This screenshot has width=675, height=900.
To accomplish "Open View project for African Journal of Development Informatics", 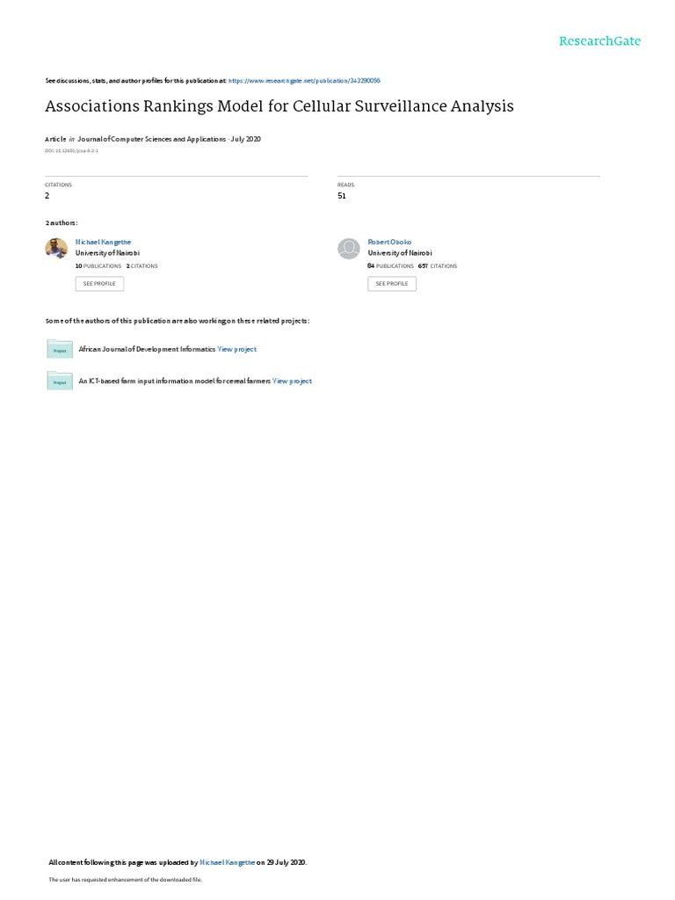I will click(237, 349).
